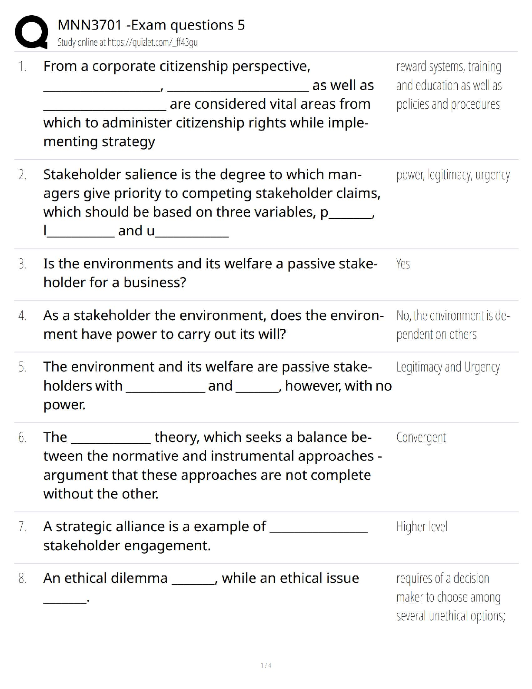
Task: Click the page indicator 1 / 4
Action: 266,665
